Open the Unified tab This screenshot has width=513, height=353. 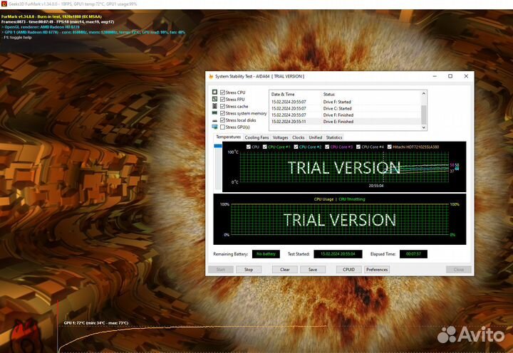click(x=316, y=137)
